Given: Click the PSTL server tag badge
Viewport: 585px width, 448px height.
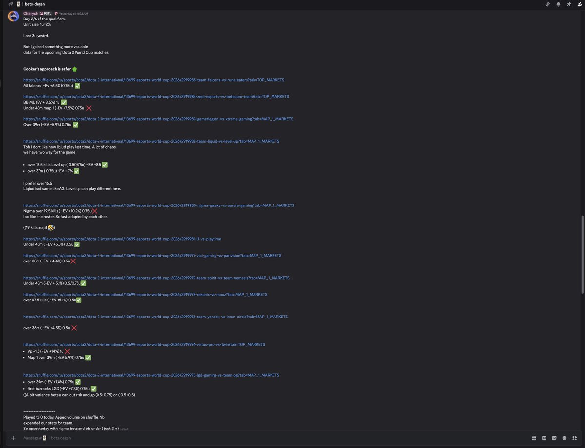Looking at the screenshot, I should 46,13.
